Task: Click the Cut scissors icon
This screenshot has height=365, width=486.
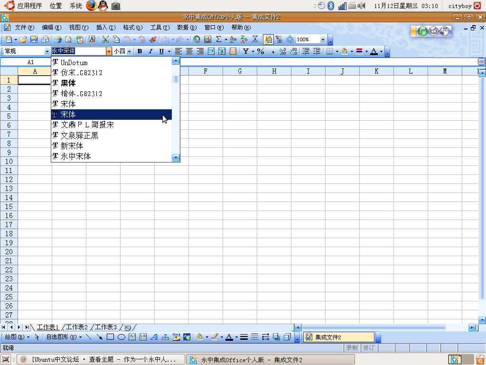Action: tap(105, 39)
